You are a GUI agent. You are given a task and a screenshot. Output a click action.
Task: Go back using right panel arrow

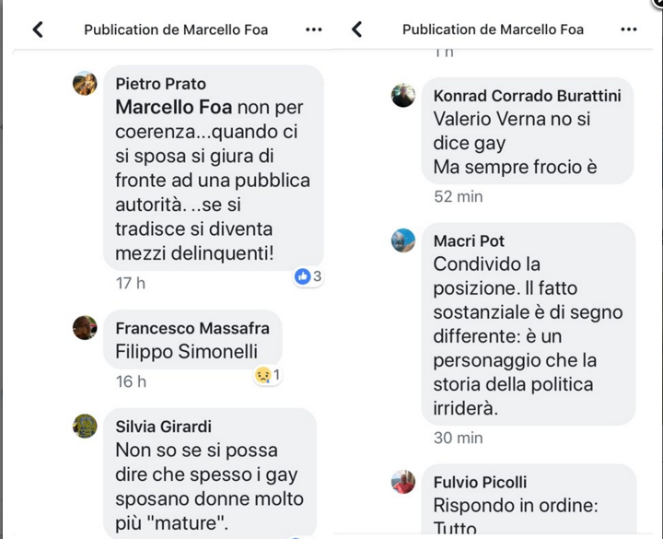coord(357,29)
